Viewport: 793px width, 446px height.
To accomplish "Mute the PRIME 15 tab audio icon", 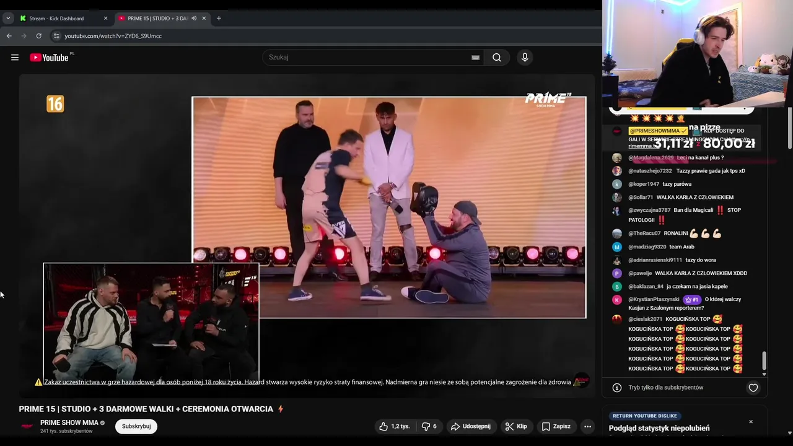I will [194, 19].
